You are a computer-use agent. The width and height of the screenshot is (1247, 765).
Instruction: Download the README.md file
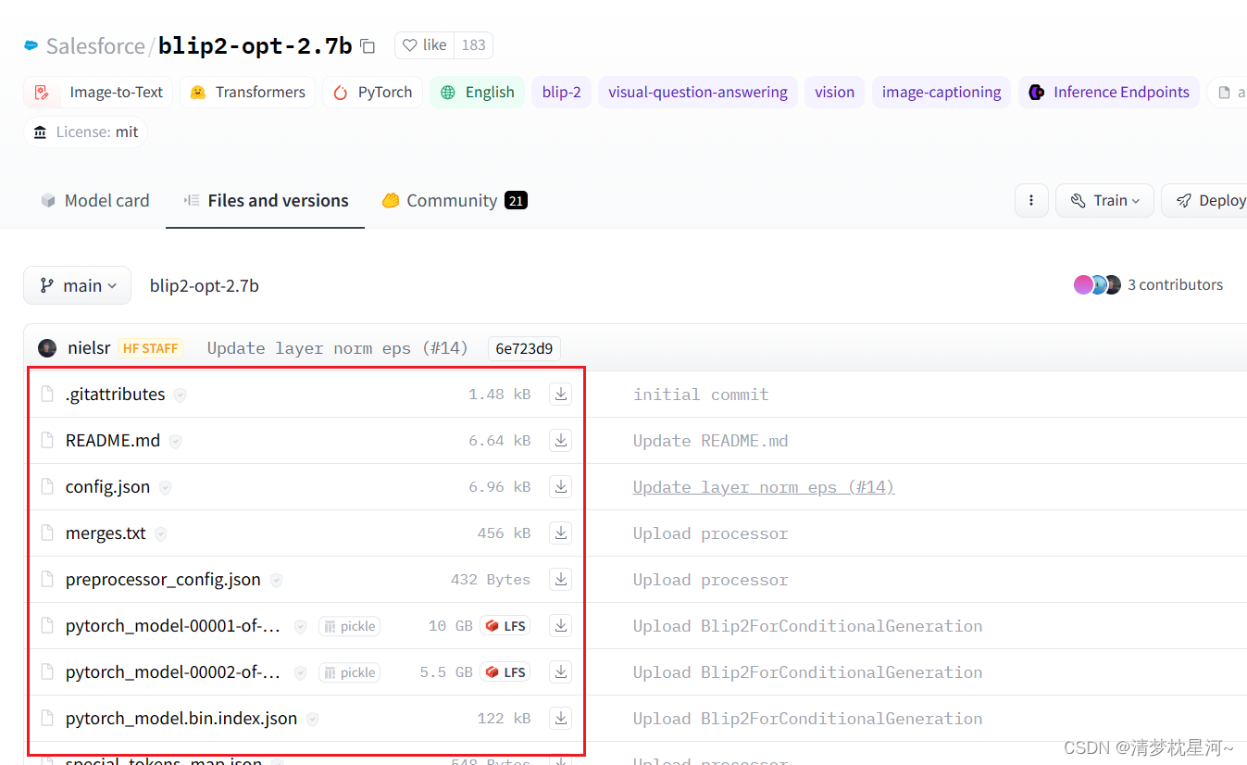(x=560, y=440)
